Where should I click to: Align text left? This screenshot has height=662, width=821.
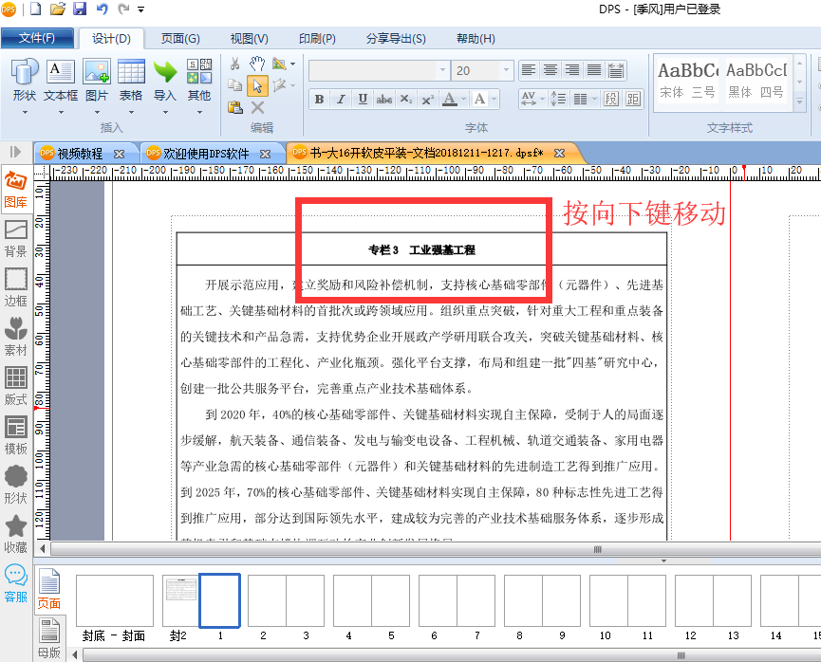pos(529,70)
